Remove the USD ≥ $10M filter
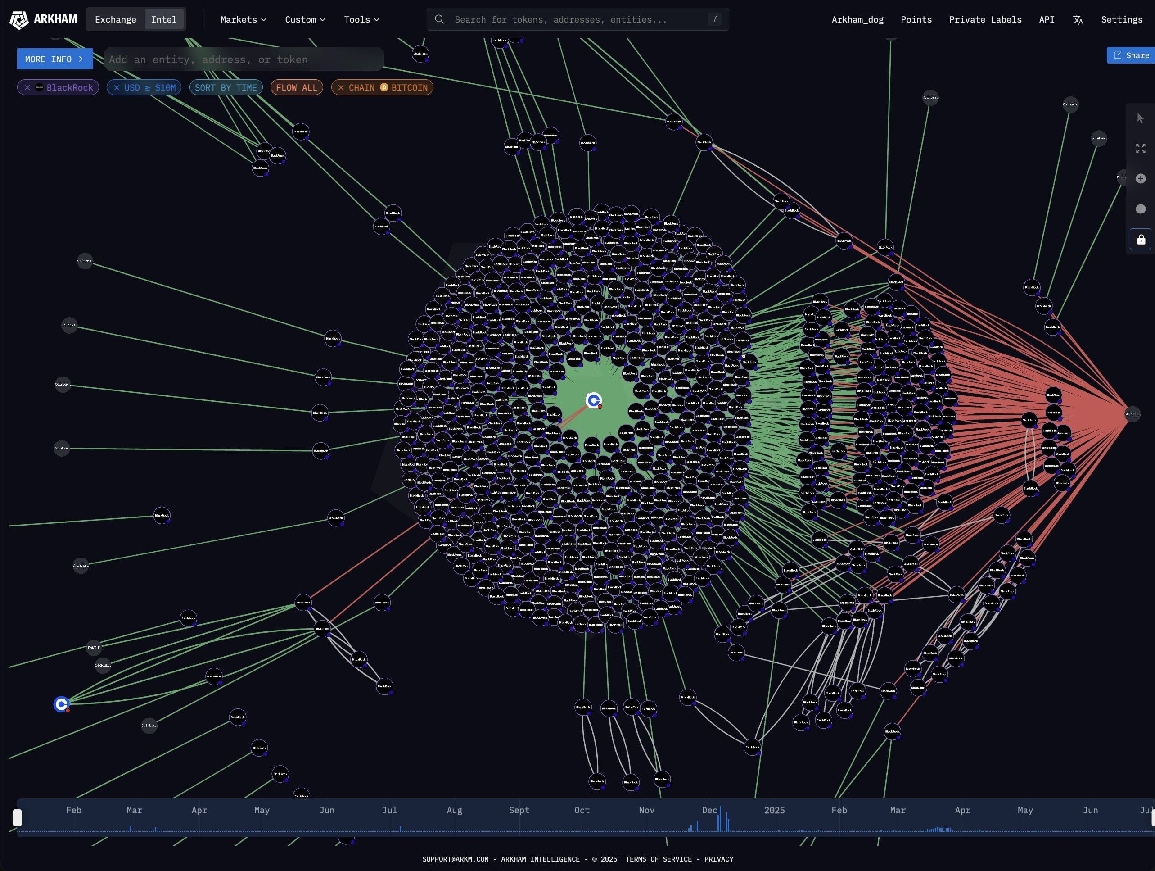The height and width of the screenshot is (871, 1155). (117, 88)
